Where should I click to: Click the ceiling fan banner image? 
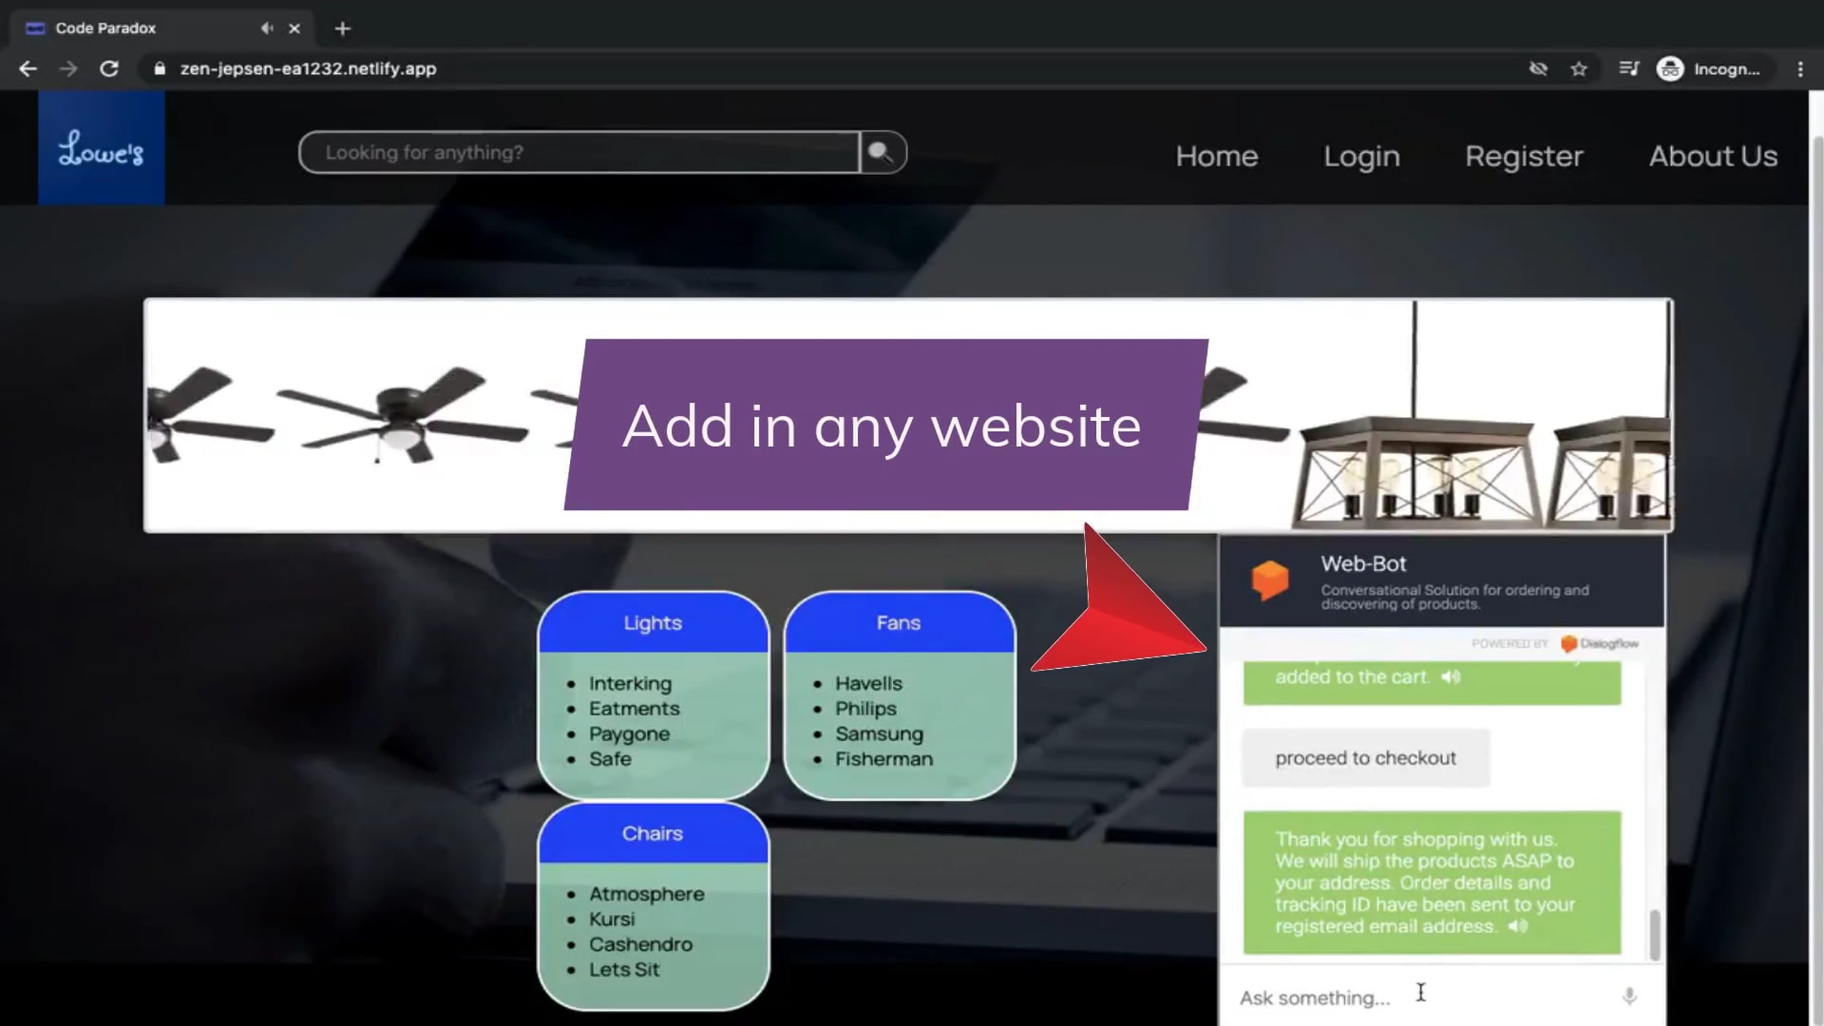(x=401, y=414)
